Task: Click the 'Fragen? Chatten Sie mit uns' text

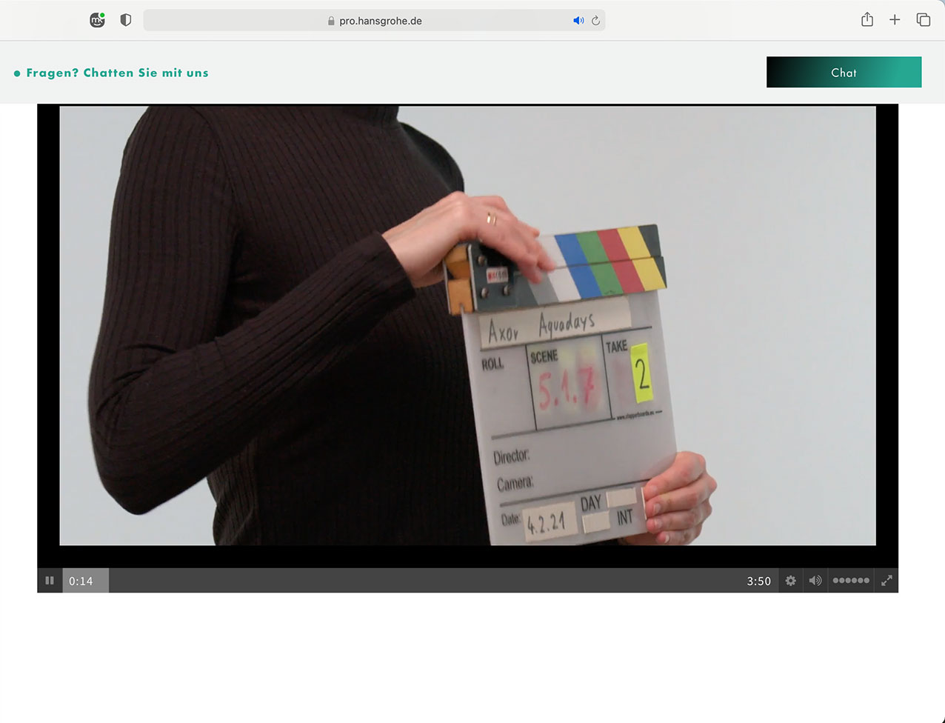Action: pos(117,73)
